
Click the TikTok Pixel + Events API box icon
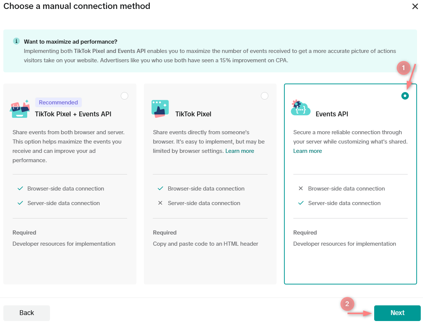click(x=20, y=109)
